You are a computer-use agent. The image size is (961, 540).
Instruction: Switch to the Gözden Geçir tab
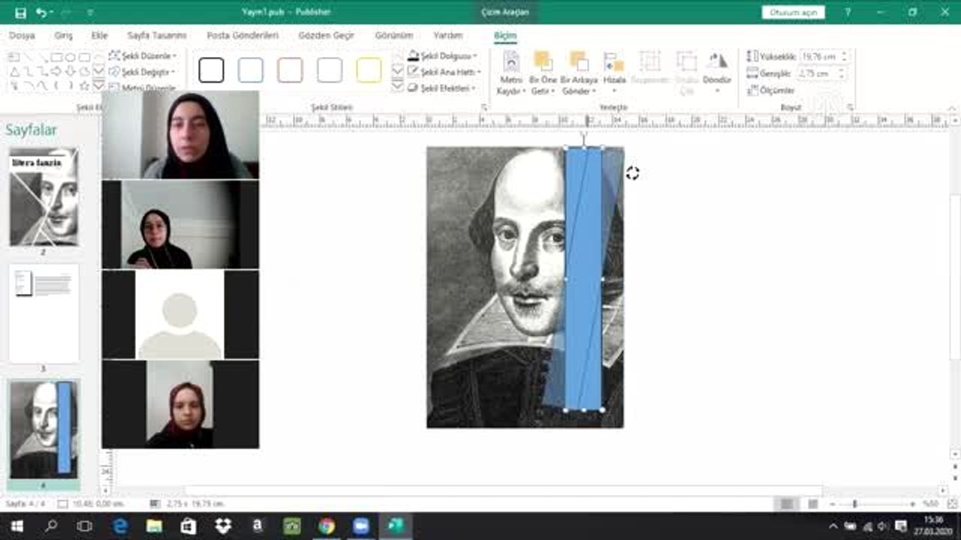[x=327, y=35]
